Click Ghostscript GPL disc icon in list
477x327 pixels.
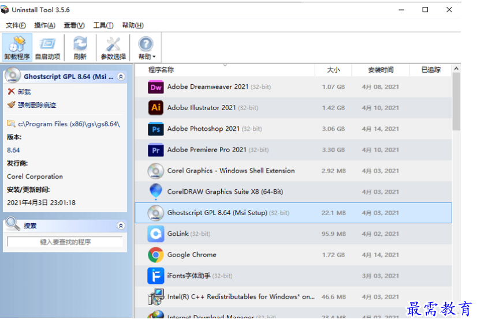pos(156,213)
